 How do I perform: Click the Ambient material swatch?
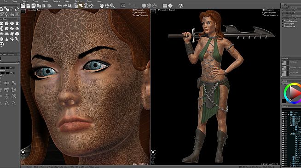tap(284, 63)
